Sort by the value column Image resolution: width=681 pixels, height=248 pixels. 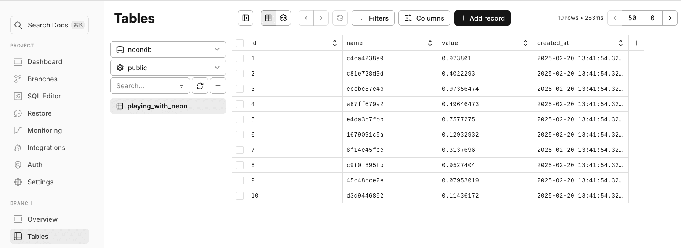[525, 43]
